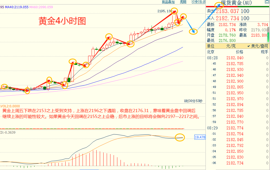Open the 周期 period link

coord(183,2)
